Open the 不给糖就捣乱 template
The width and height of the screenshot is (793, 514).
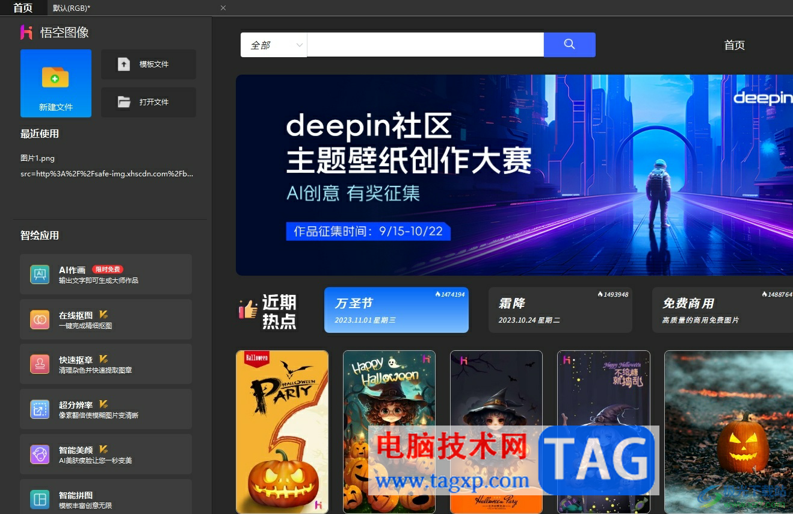(x=603, y=432)
